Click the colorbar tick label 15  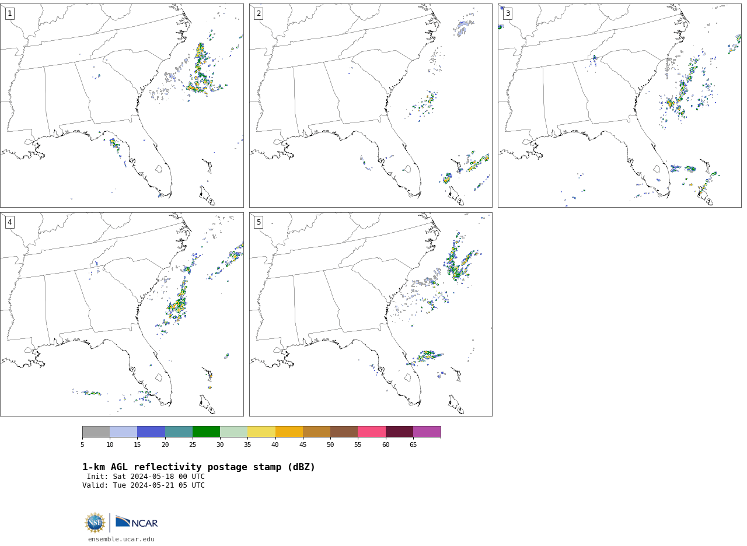(x=137, y=444)
